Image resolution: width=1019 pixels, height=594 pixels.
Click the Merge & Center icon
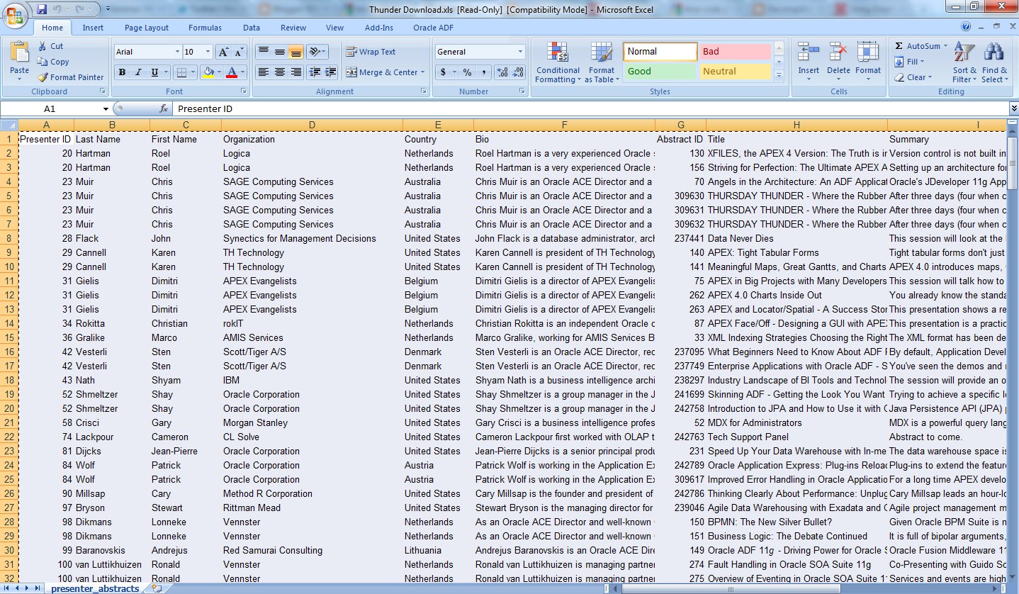351,72
